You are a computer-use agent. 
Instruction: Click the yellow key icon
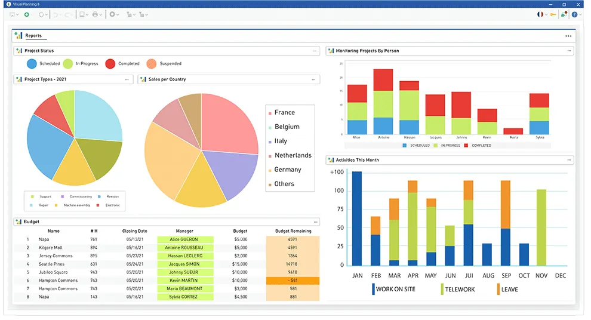[553, 14]
